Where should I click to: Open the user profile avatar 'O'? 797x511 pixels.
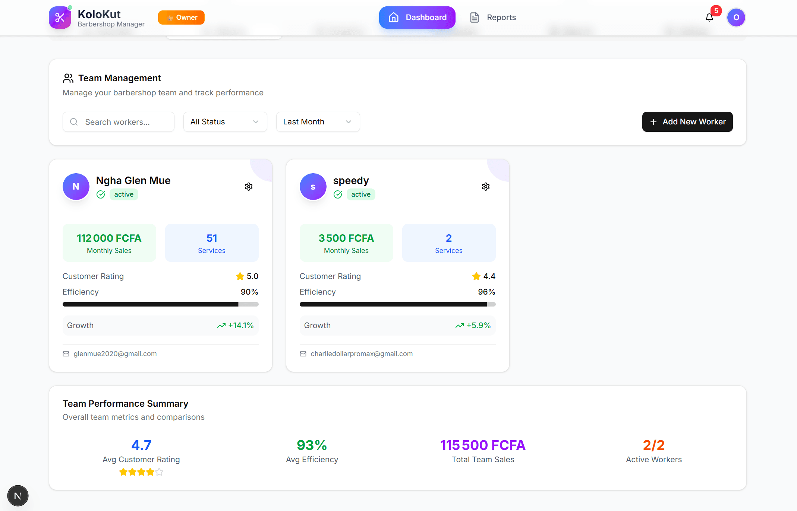pos(736,18)
